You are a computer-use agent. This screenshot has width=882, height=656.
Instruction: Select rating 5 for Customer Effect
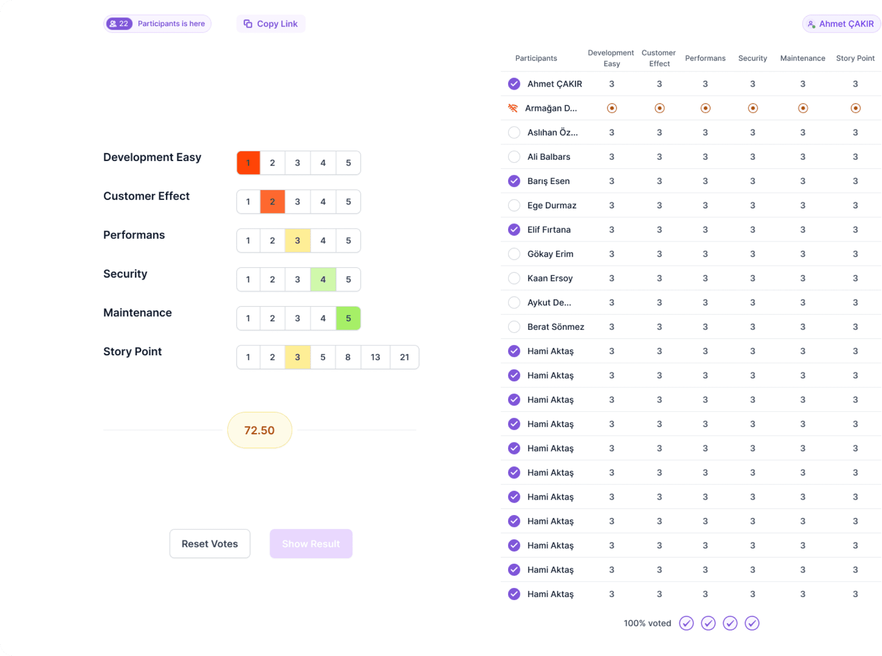[x=348, y=201]
